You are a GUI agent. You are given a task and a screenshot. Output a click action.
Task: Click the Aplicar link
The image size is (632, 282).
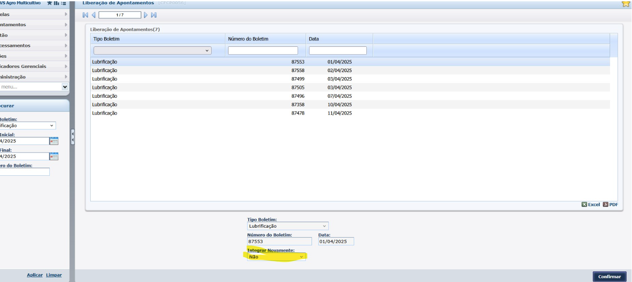pyautogui.click(x=35, y=275)
